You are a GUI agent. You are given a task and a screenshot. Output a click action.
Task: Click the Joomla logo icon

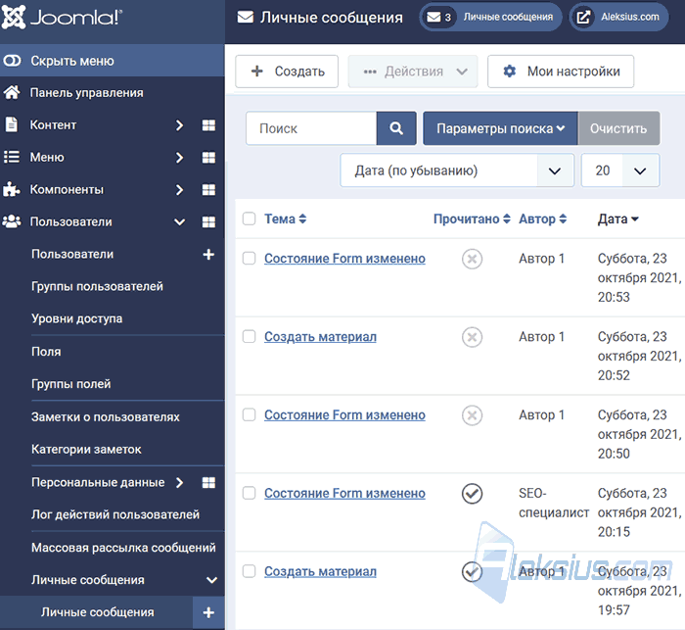(14, 17)
